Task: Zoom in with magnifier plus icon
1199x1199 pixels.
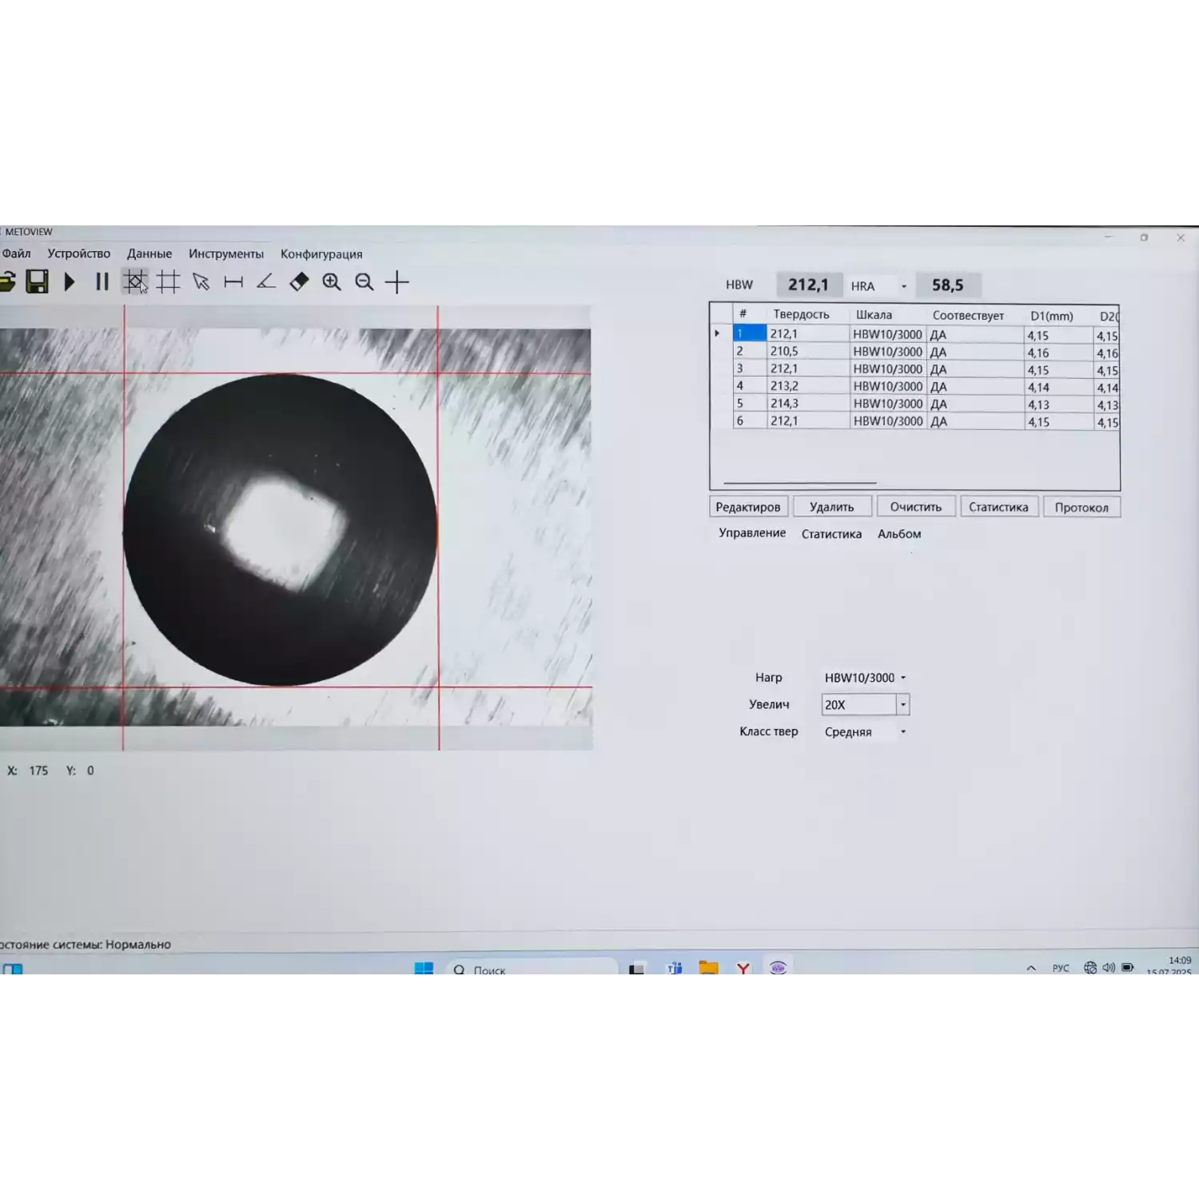Action: [332, 282]
